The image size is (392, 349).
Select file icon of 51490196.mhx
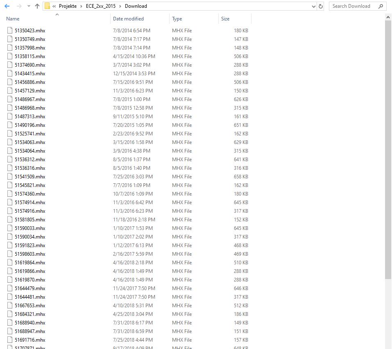pos(10,125)
